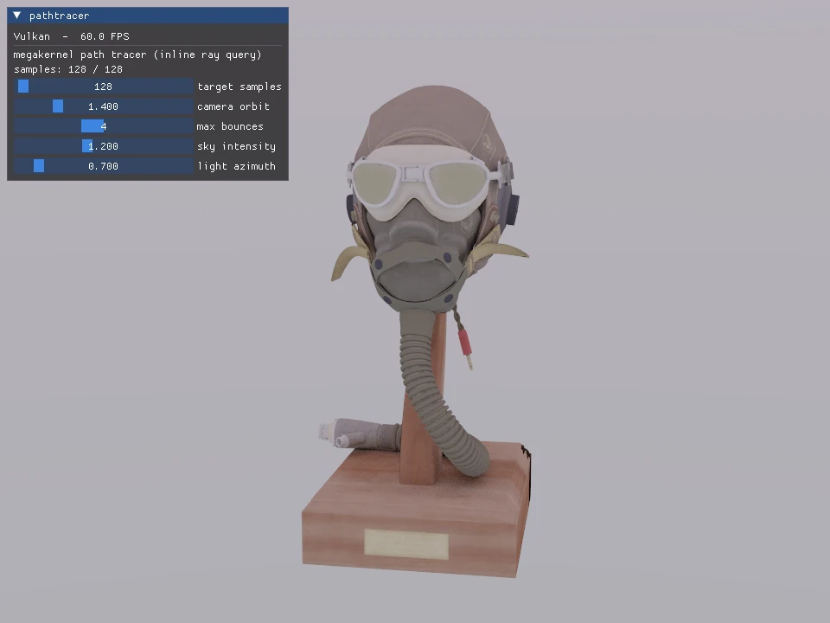
Task: Click the light azimuth slider
Action: point(104,166)
